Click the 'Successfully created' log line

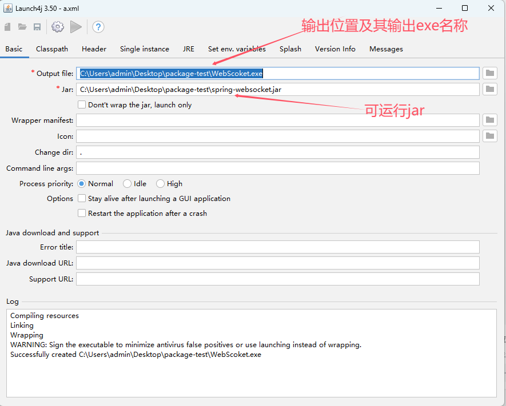(x=136, y=355)
